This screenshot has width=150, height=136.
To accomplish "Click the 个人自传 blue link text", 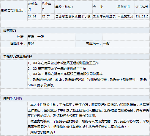I will tap(16, 98).
